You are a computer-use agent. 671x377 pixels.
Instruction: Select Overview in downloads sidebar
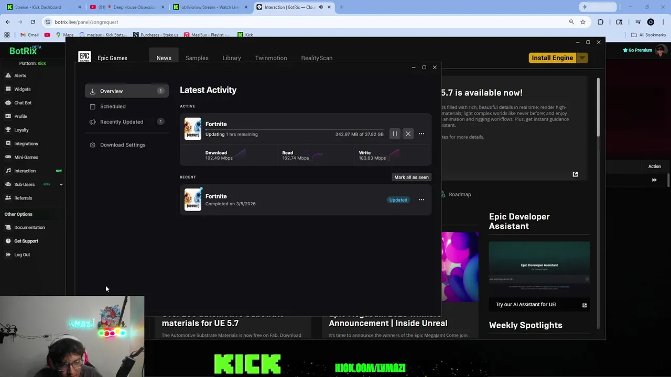coord(126,91)
